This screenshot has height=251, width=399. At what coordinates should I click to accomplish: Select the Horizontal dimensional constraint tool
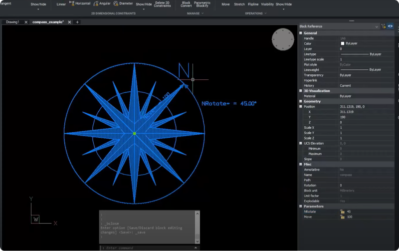pos(80,3)
